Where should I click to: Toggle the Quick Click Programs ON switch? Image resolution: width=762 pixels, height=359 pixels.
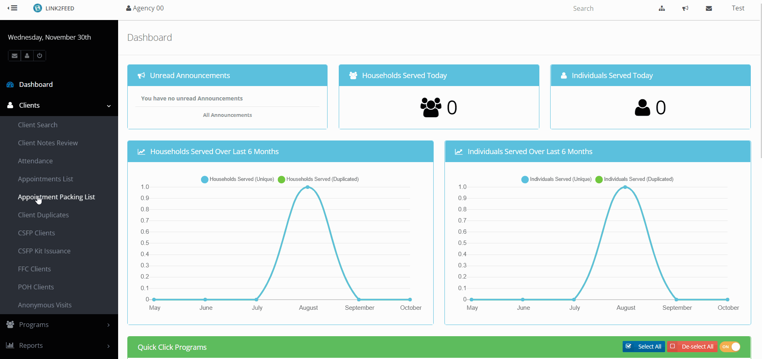pos(730,347)
